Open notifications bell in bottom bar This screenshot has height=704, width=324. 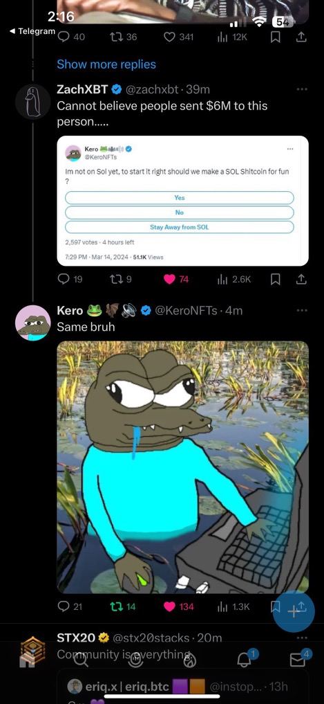[244, 660]
